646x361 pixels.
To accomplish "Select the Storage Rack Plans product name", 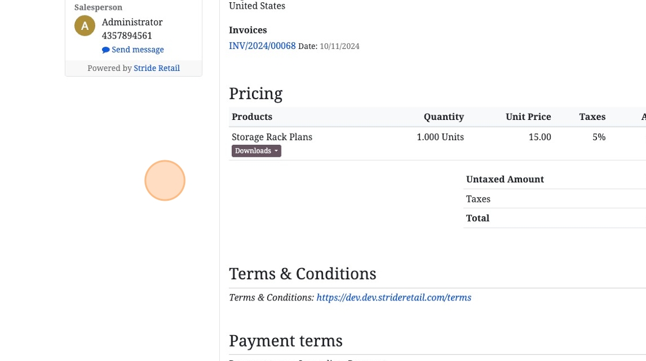I will pos(272,137).
